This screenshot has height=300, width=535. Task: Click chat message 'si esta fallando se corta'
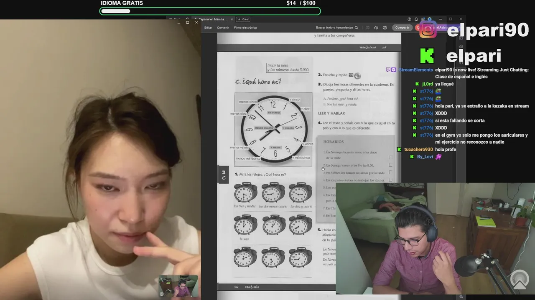point(460,120)
